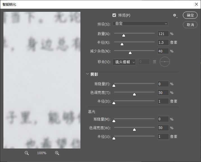Click the 数量(A) slider handle

tap(124, 35)
